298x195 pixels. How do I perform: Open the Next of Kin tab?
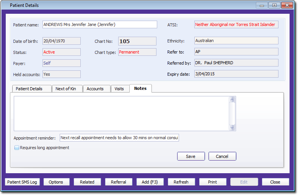66,89
